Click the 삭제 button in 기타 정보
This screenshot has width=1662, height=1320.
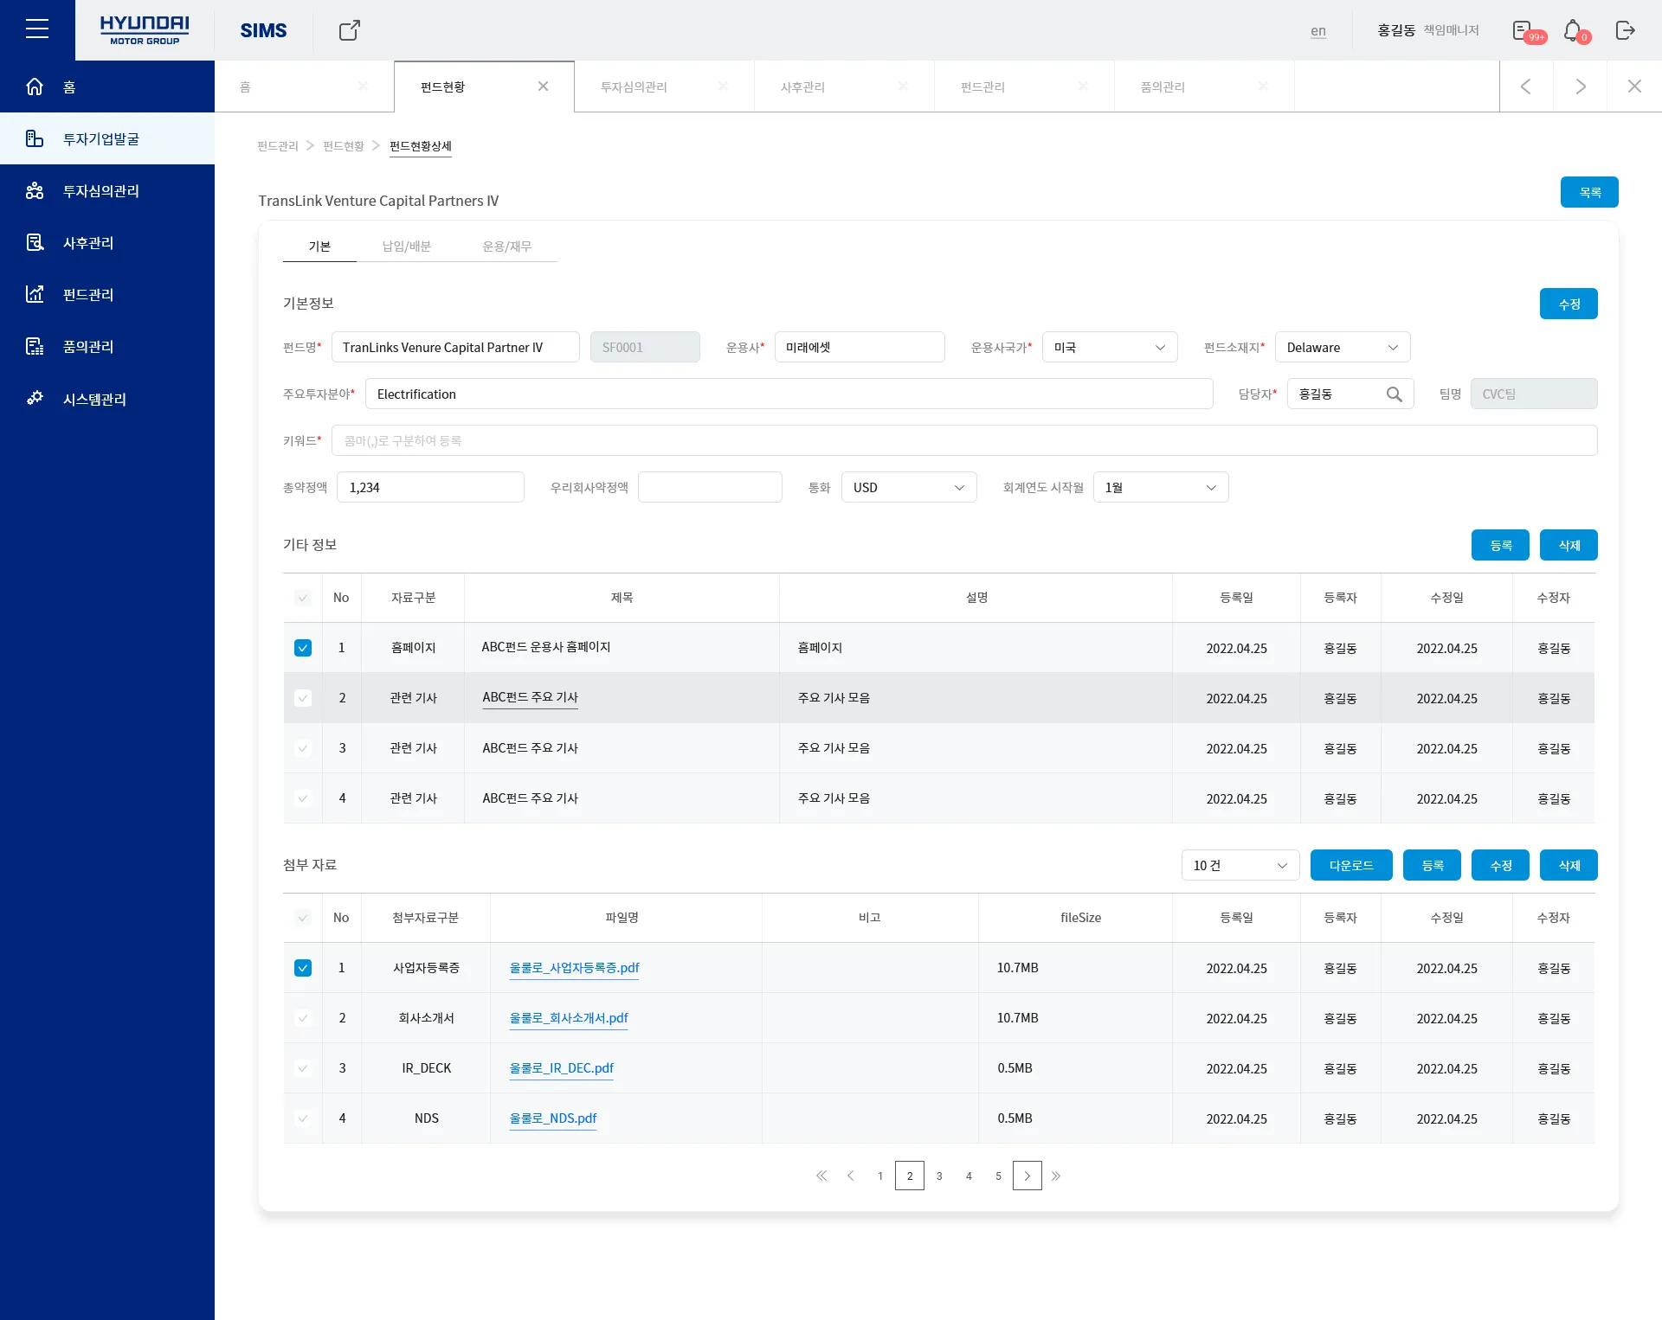pos(1569,545)
